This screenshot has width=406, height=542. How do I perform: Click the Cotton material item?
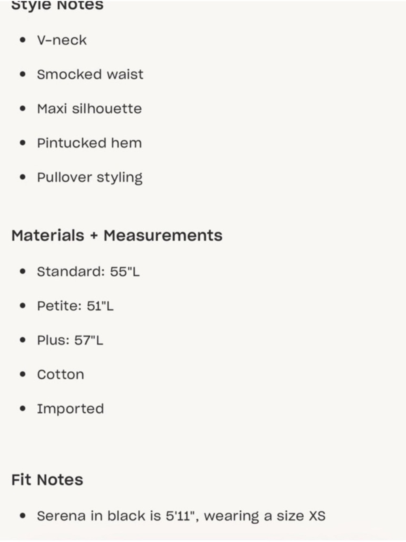point(61,374)
